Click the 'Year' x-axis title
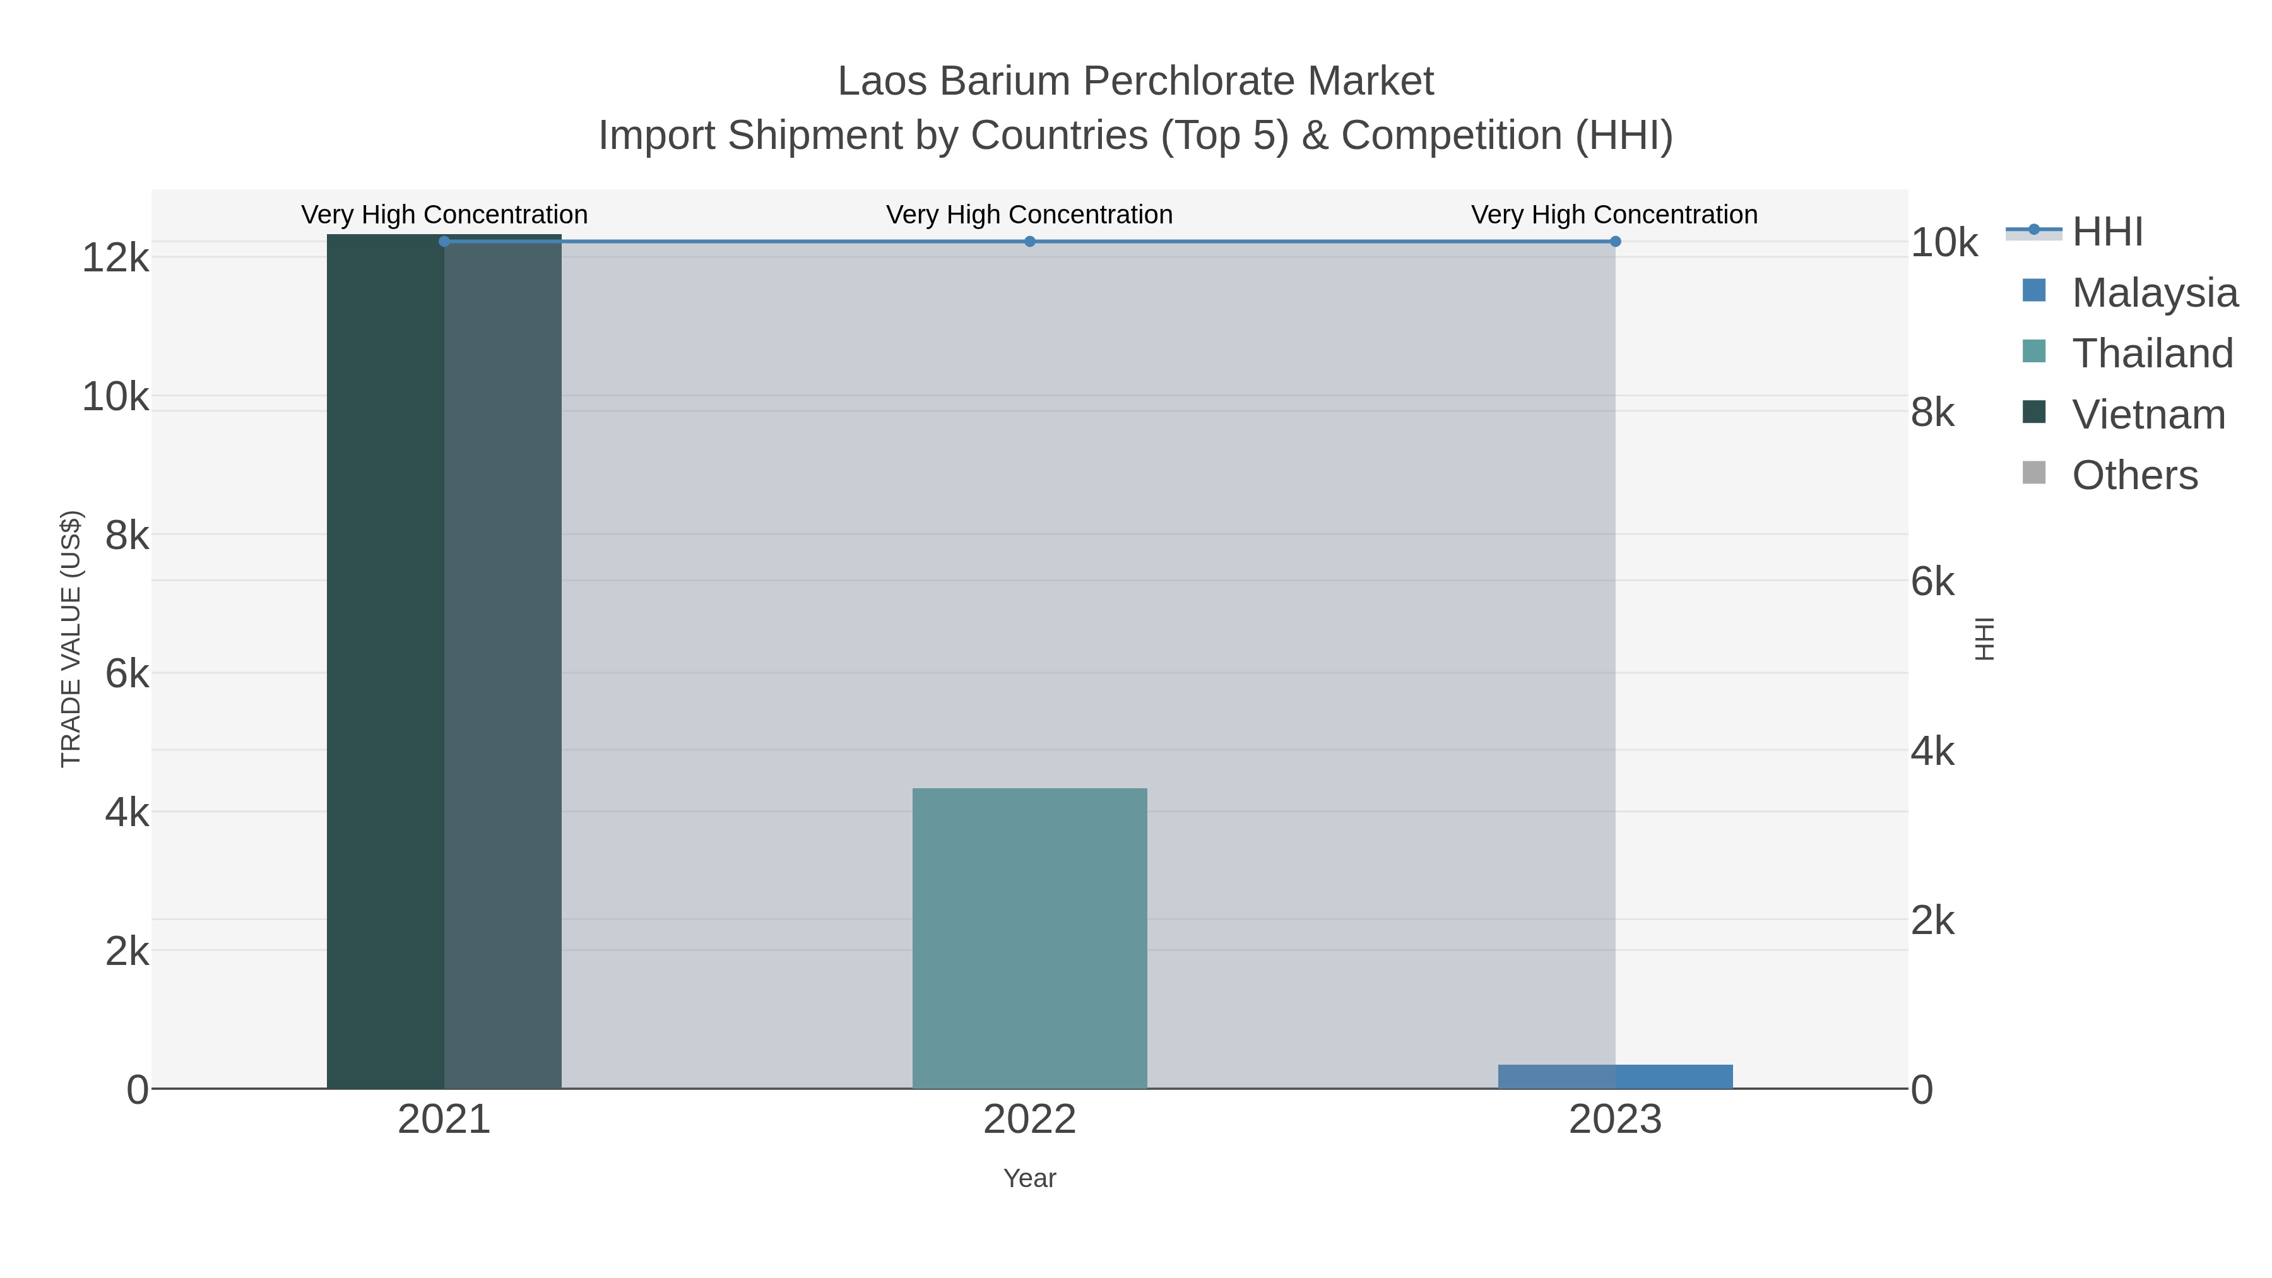This screenshot has width=2272, height=1278. (x=1030, y=1178)
